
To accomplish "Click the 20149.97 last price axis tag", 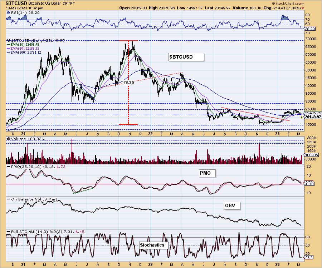I will pyautogui.click(x=313, y=117).
